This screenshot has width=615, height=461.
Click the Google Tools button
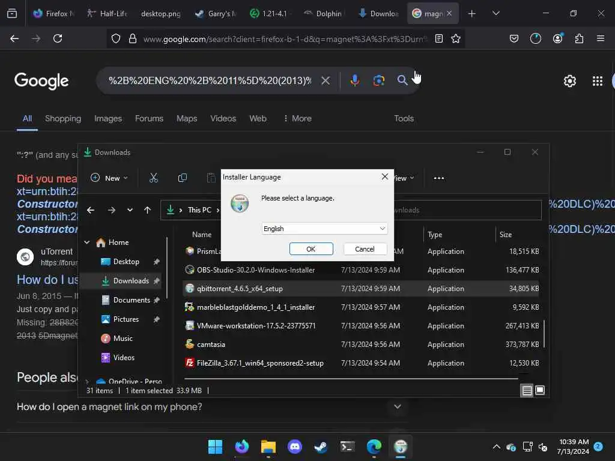tap(404, 118)
